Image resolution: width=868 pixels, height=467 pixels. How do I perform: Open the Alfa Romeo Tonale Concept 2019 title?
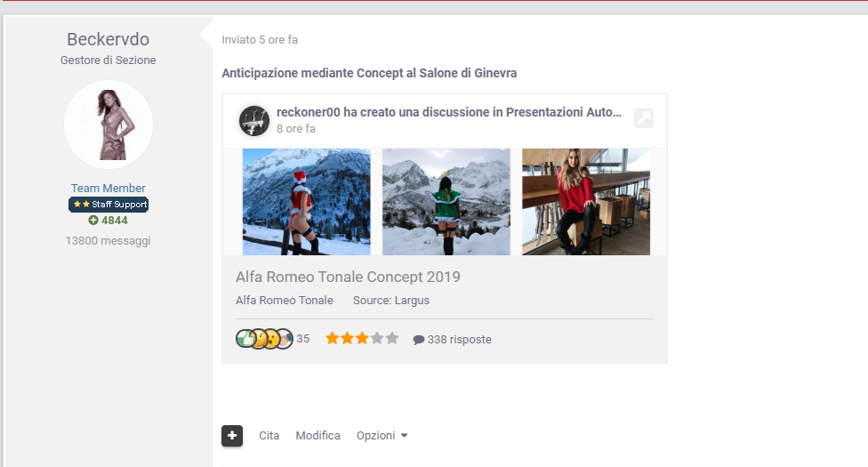349,277
